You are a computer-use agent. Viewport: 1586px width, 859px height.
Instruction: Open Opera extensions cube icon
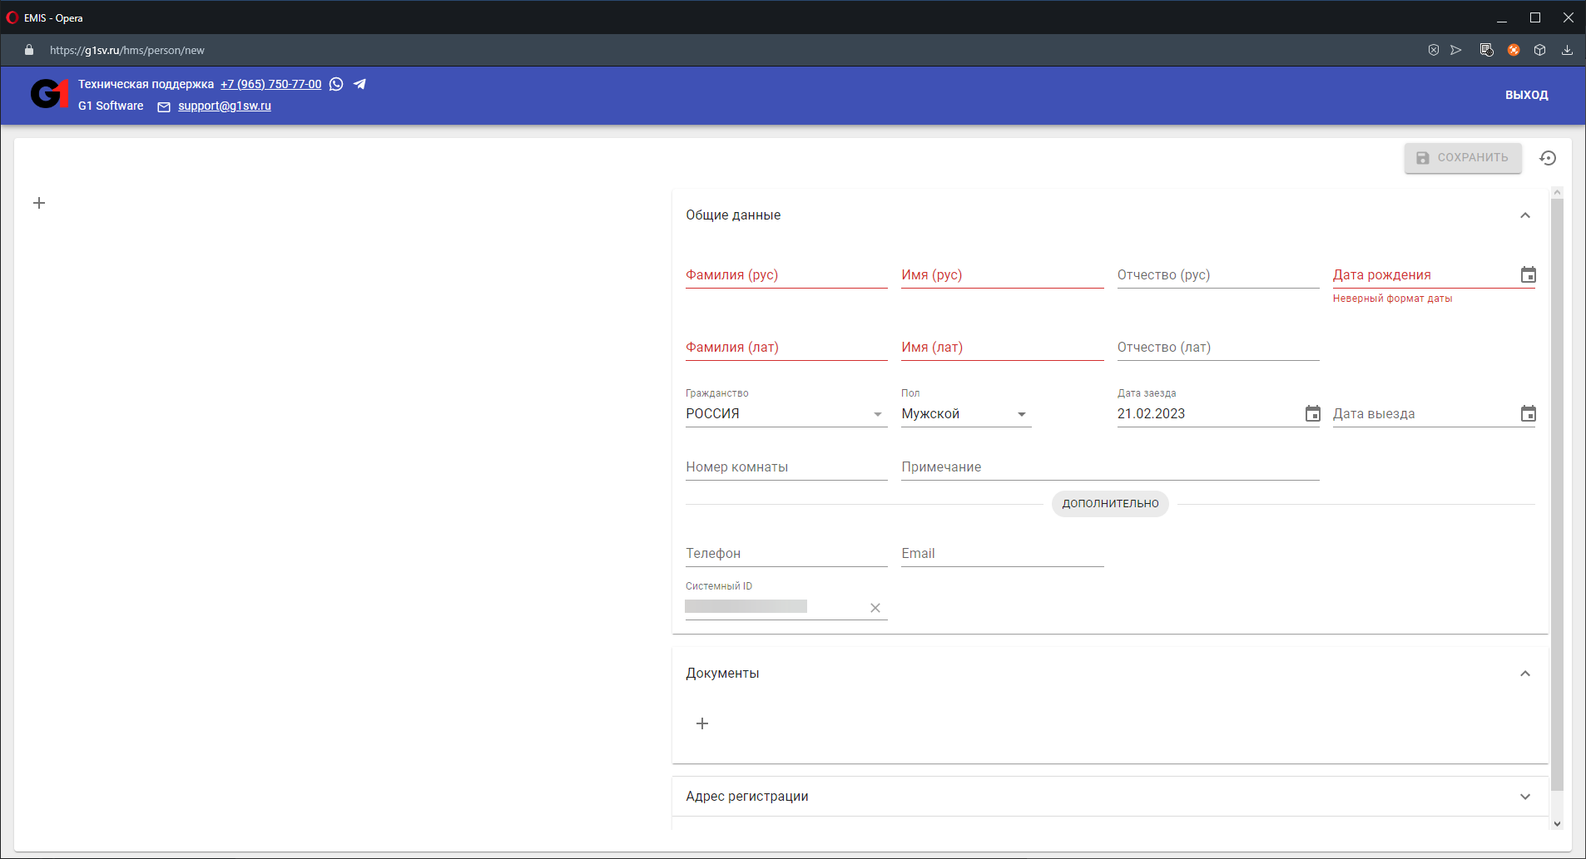tap(1540, 50)
